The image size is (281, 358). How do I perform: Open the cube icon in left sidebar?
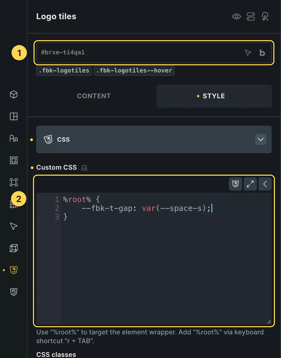tap(14, 94)
